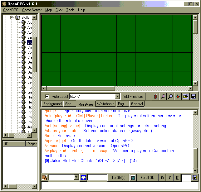Zoom out on the map
Viewport: 201px width, 192px height.
click(170, 97)
